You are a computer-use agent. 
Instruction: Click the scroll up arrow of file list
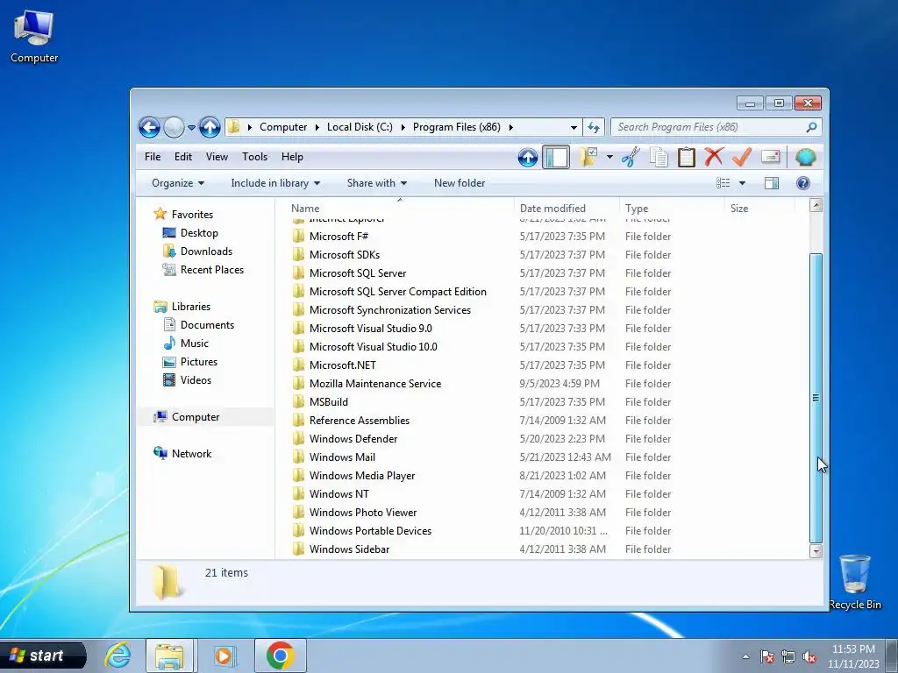pyautogui.click(x=816, y=205)
